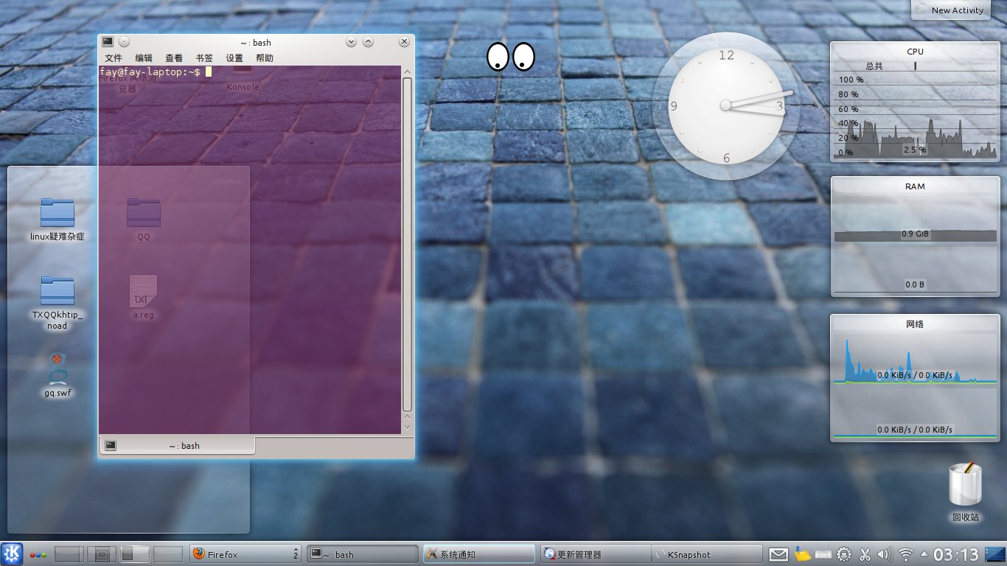The width and height of the screenshot is (1007, 566).
Task: Open the 设置 menu in Konsole
Action: click(234, 58)
